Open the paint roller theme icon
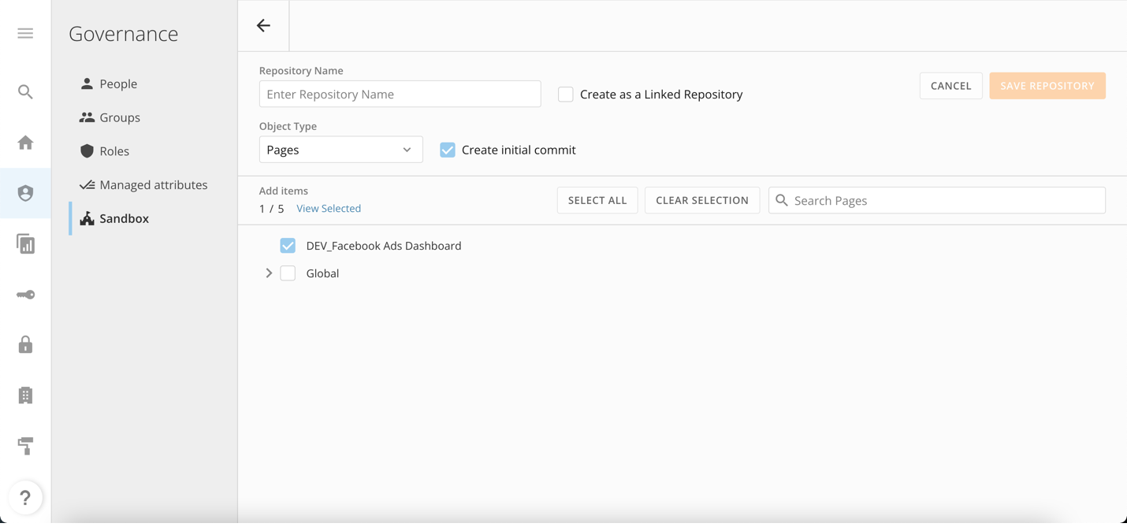The width and height of the screenshot is (1127, 527). [x=25, y=446]
